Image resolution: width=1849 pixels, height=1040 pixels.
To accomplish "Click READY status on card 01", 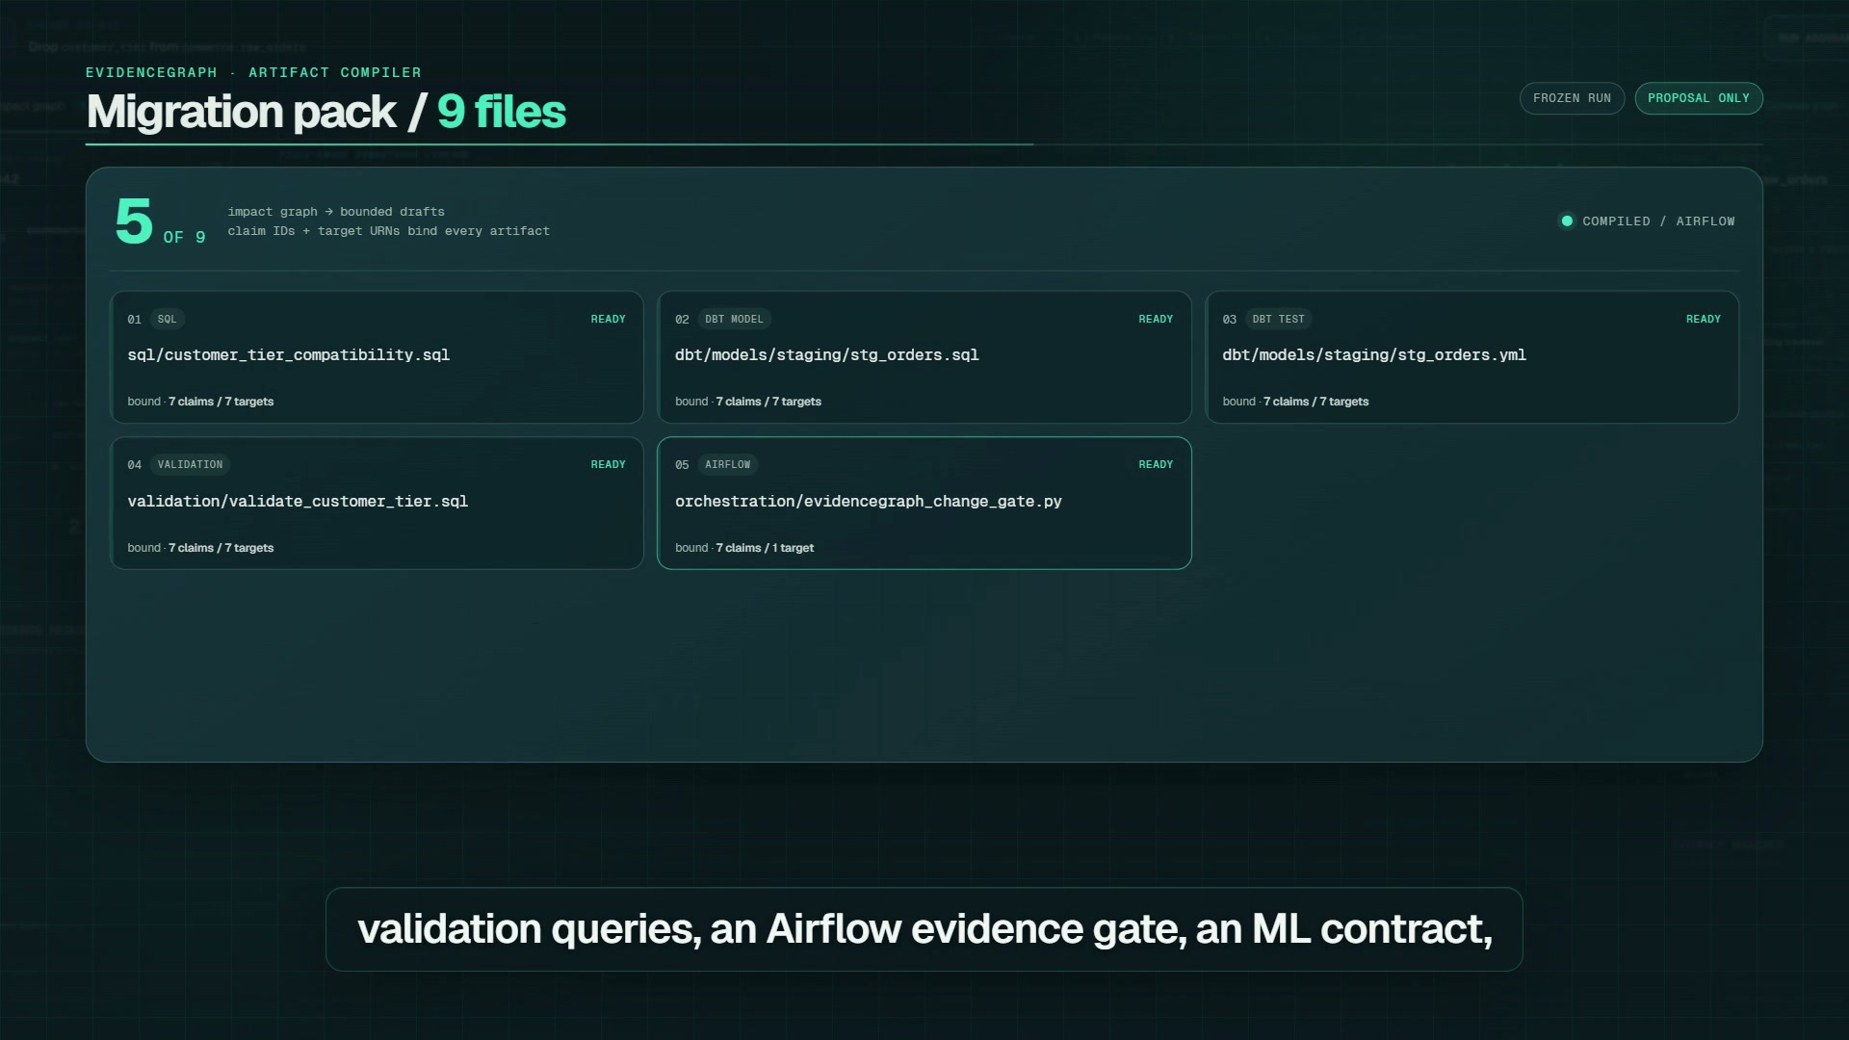I will coord(608,319).
